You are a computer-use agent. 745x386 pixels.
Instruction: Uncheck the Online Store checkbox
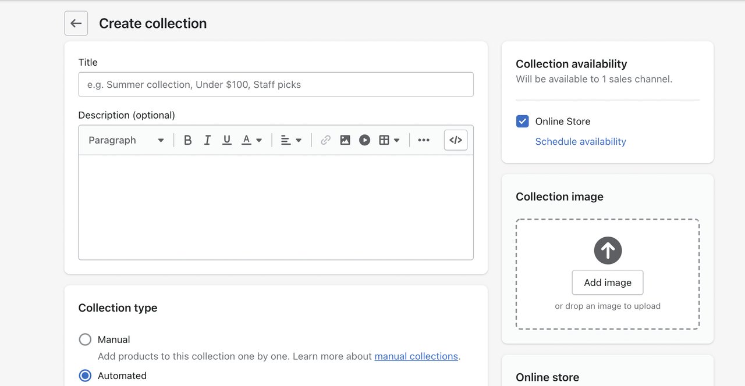[523, 121]
